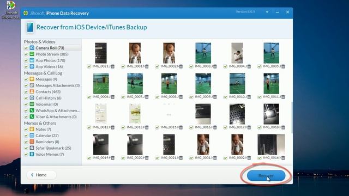This screenshot has width=349, height=196.
Task: Select the IMG_0010 thumbnail
Action: tap(237, 83)
